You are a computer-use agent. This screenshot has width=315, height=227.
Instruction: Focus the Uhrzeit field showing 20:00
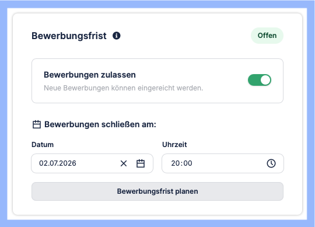223,163
